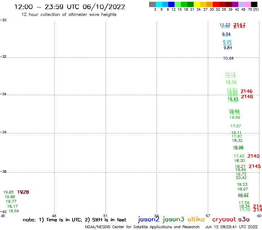Click the wave height value '17.59'
This screenshot has width=262, height=230.
(x=244, y=203)
